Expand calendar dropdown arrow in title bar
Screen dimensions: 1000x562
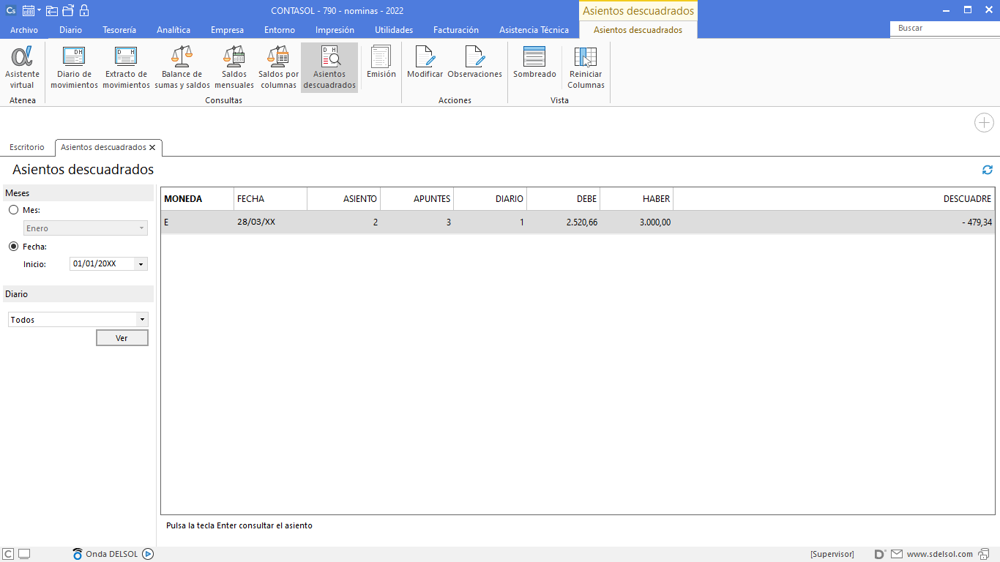[x=39, y=11]
